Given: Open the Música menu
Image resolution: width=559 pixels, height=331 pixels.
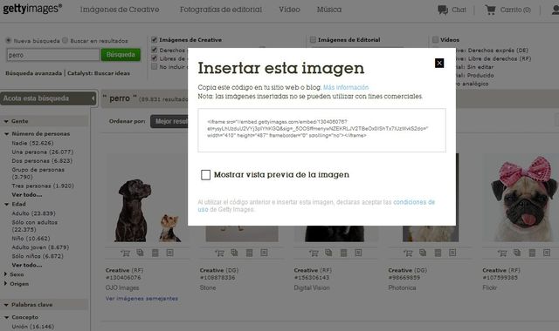Looking at the screenshot, I should 329,10.
